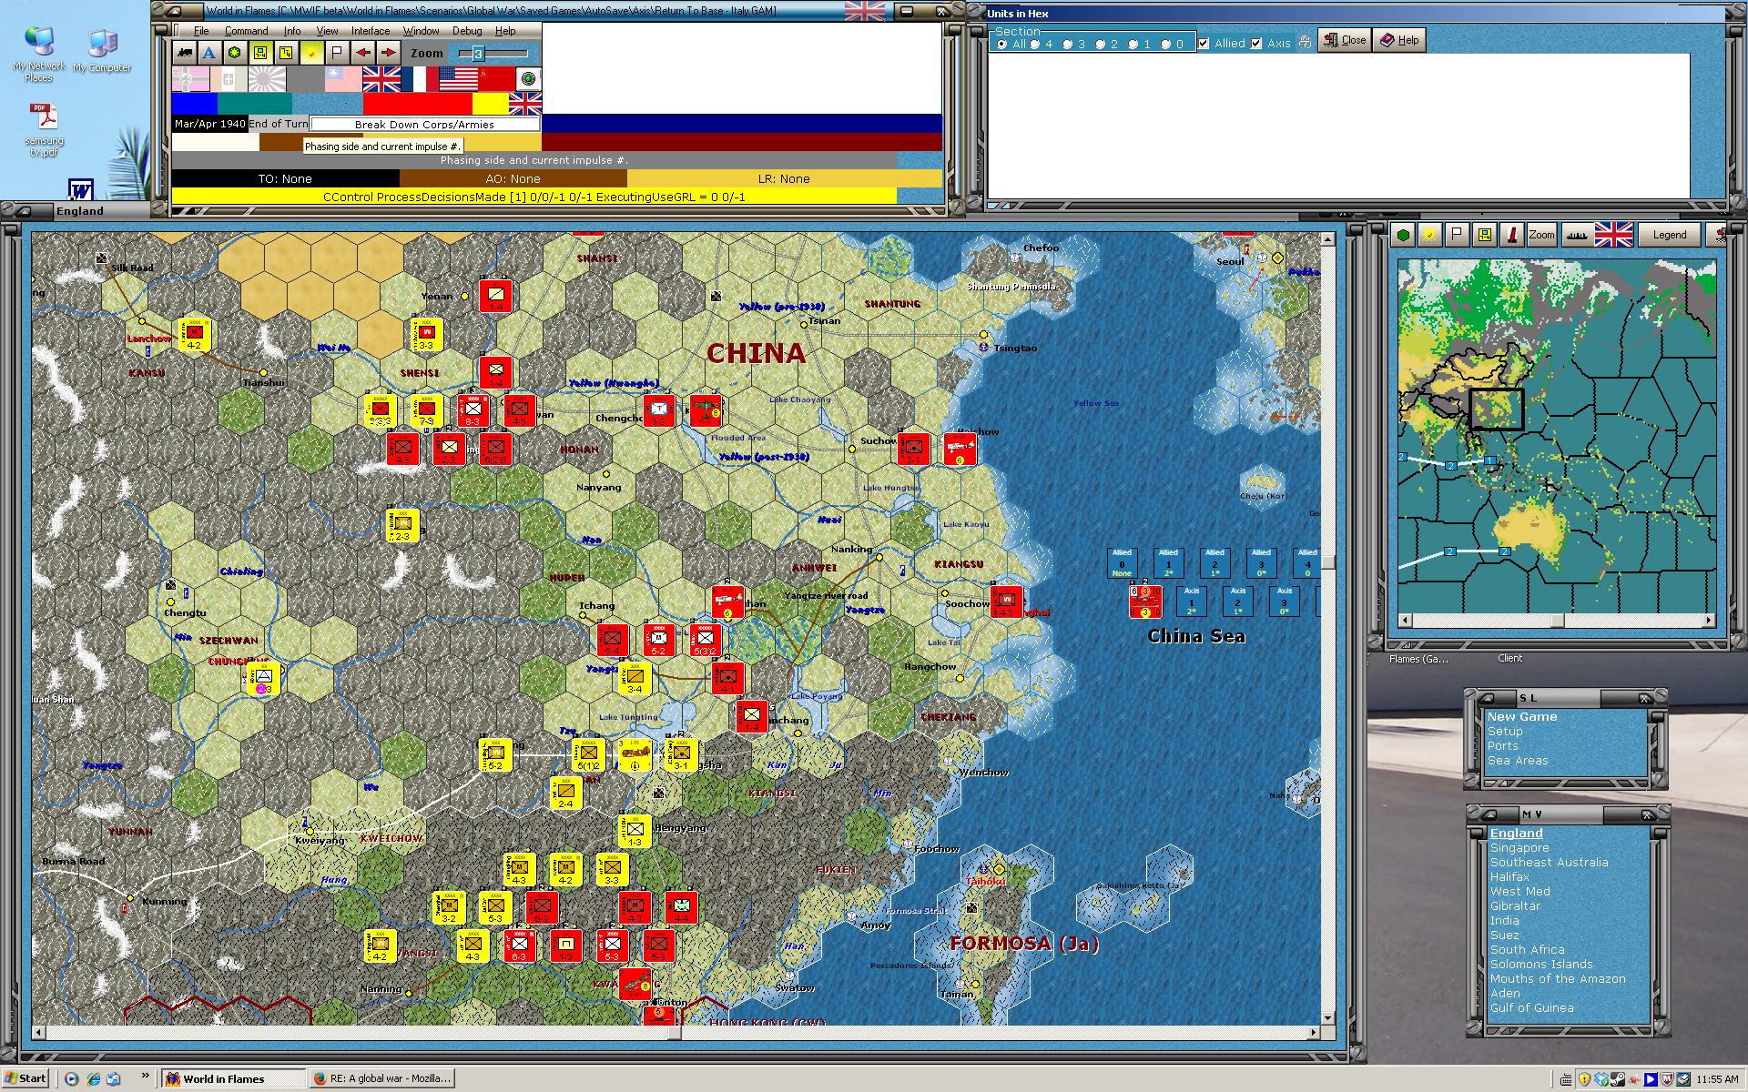Click the main map right scroll arrow

click(x=1314, y=1033)
